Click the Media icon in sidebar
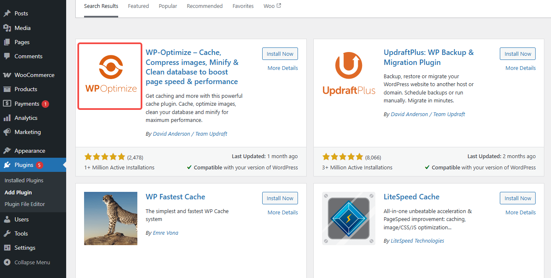The width and height of the screenshot is (551, 278). [x=7, y=28]
